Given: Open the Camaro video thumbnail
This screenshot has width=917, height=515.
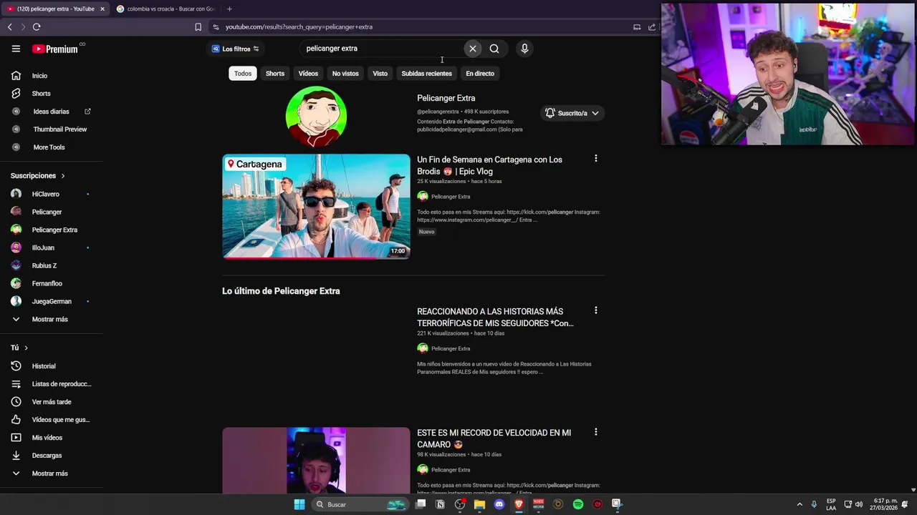Looking at the screenshot, I should (x=316, y=461).
